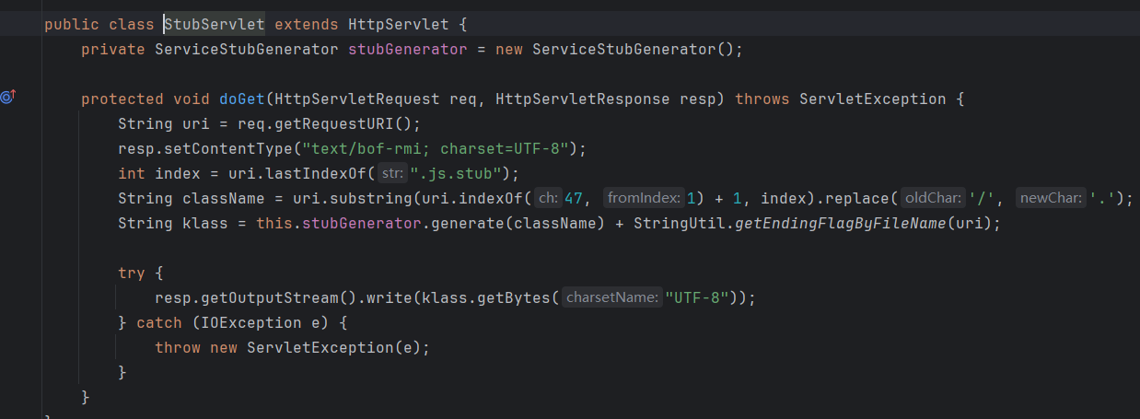Viewport: 1140px width, 419px height.
Task: Click the 'ch:' parameter hint
Action: [548, 198]
